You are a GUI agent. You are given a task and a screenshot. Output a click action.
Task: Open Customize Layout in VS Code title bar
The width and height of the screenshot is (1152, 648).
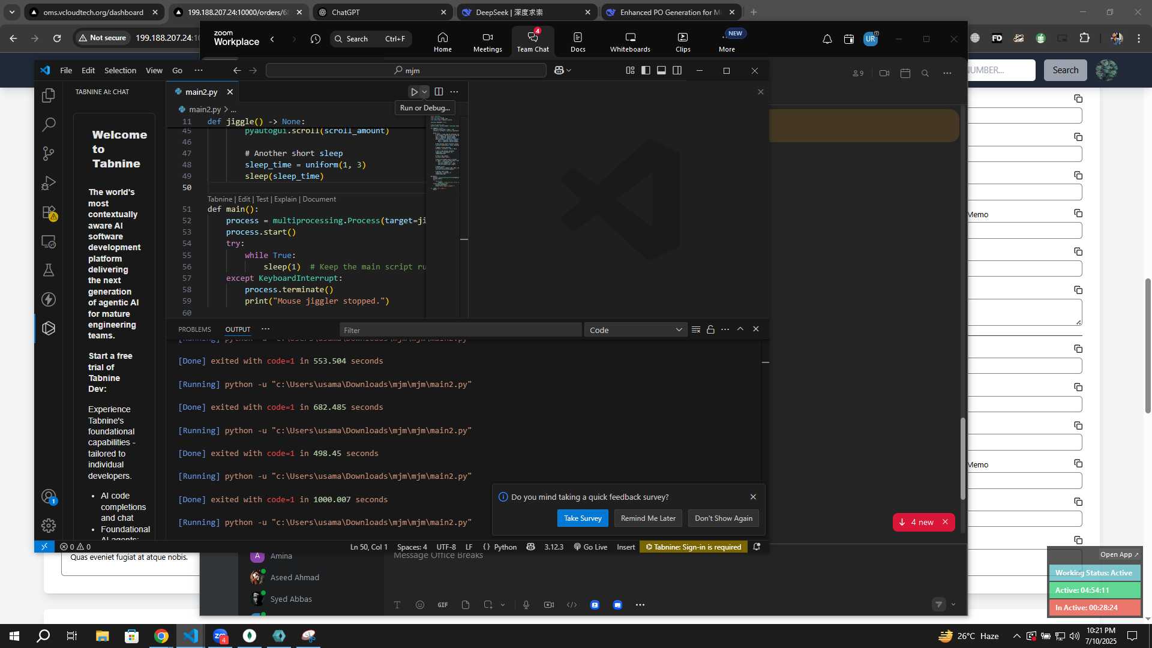630,70
